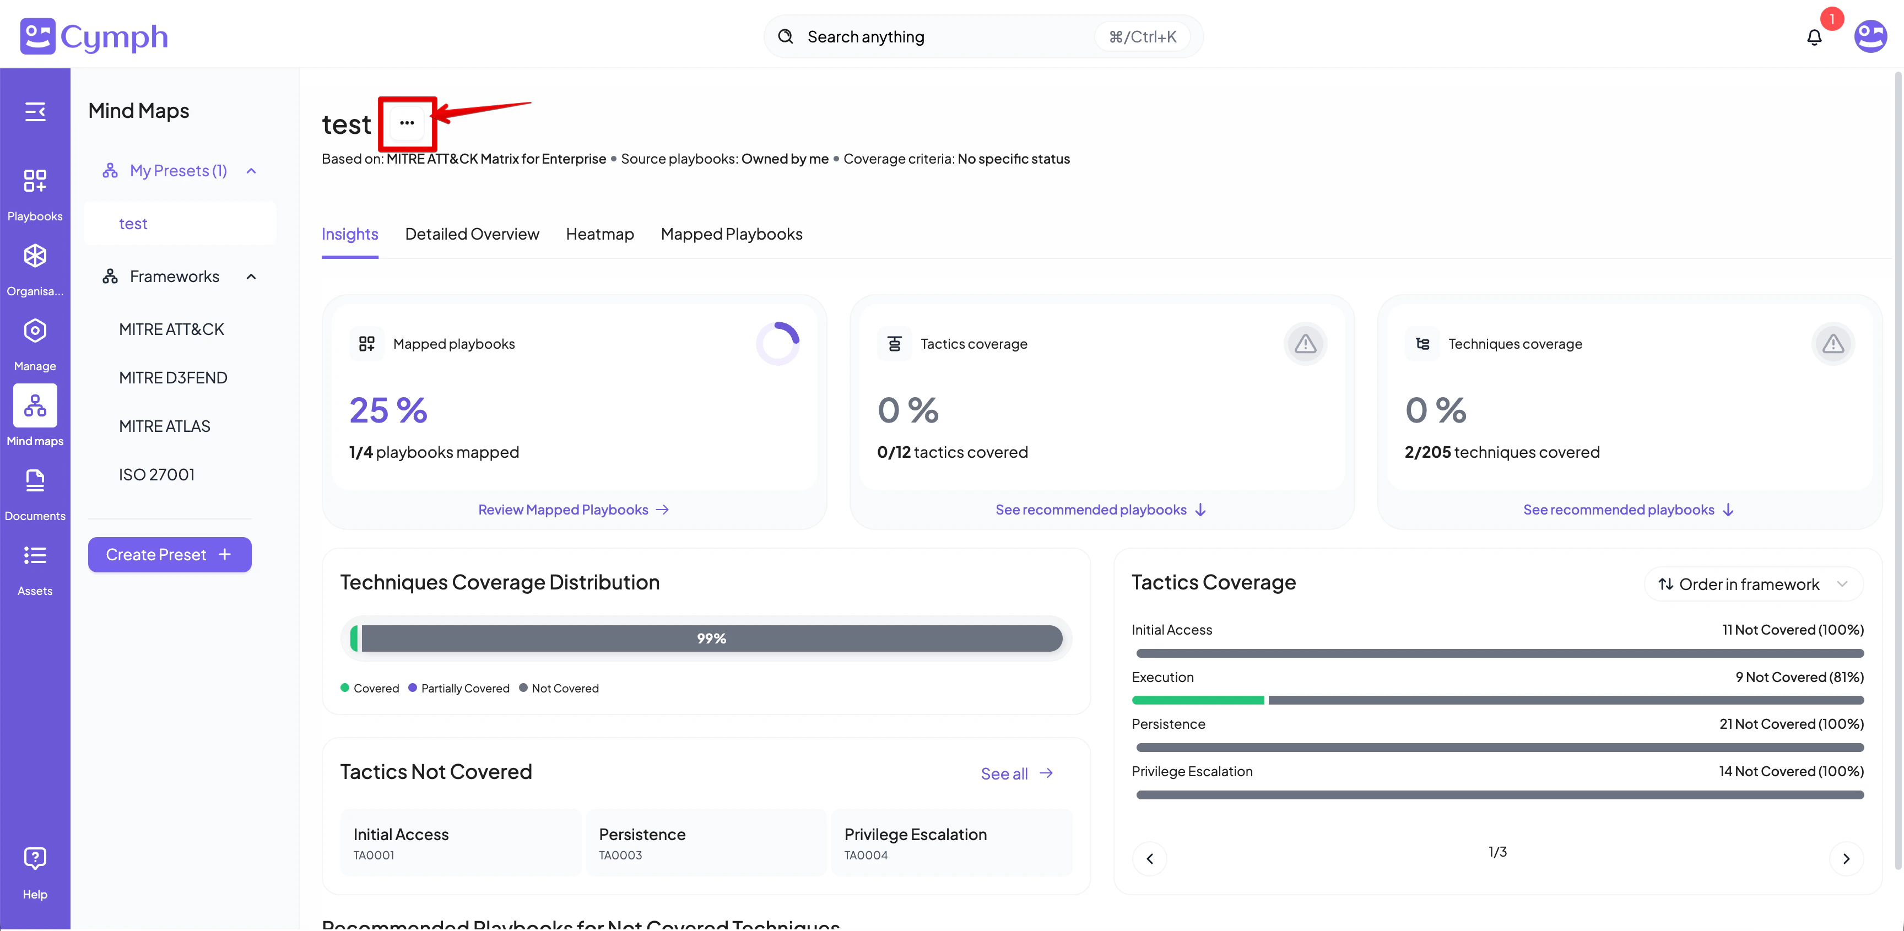Collapse the Frameworks section
The width and height of the screenshot is (1904, 931).
pos(251,277)
